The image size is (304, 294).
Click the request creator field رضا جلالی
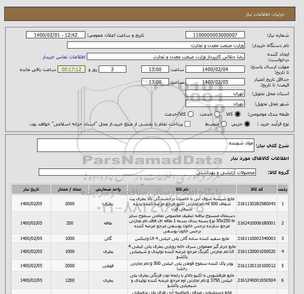(166, 56)
